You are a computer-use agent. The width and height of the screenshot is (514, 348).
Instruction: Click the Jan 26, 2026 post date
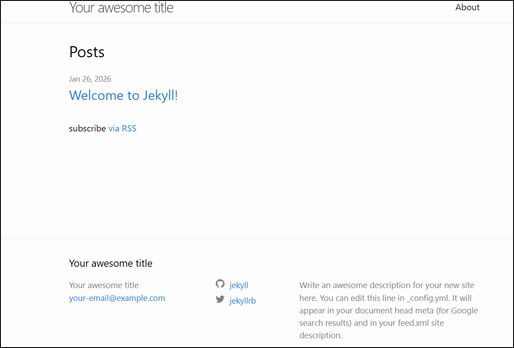(x=90, y=79)
